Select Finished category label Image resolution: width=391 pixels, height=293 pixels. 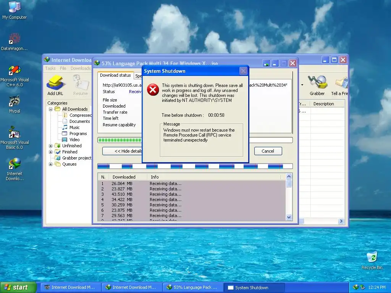tap(69, 152)
